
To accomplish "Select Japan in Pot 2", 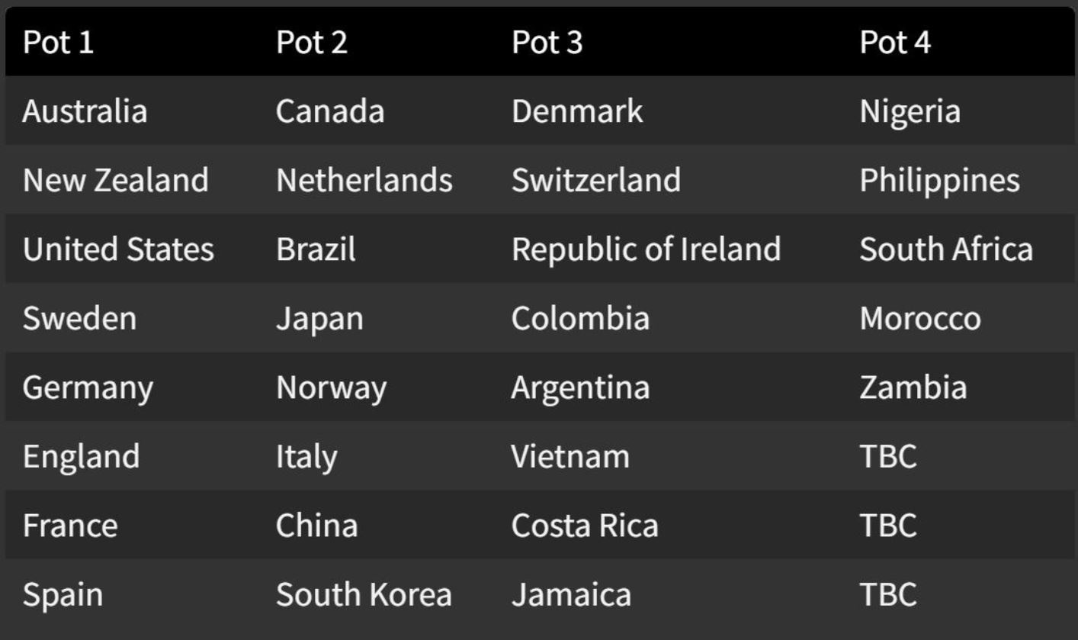I will [x=319, y=318].
